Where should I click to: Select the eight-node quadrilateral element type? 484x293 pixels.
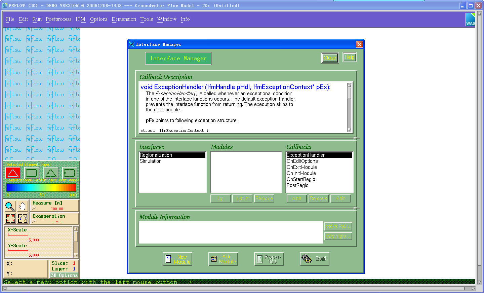70,173
